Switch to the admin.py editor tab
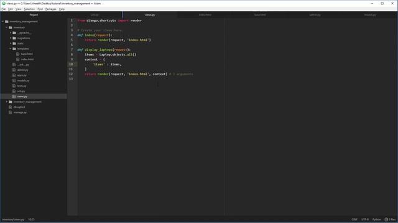Image resolution: width=398 pixels, height=223 pixels. [x=315, y=15]
